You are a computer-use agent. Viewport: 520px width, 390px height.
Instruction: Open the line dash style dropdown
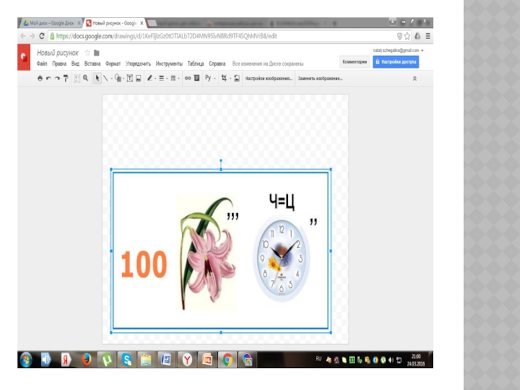(x=174, y=78)
